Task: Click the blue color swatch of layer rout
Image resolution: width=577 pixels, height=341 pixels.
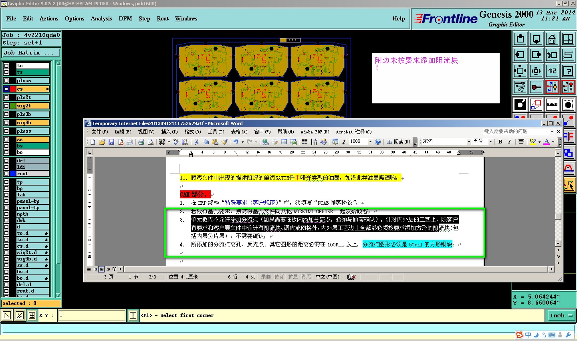Action: pos(13,174)
